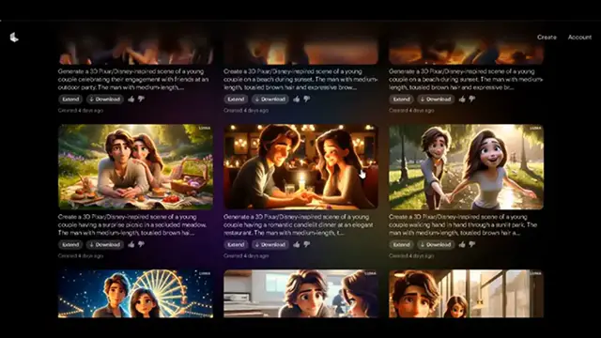
Task: Open the candlelit dinner video thumbnail
Action: 300,167
